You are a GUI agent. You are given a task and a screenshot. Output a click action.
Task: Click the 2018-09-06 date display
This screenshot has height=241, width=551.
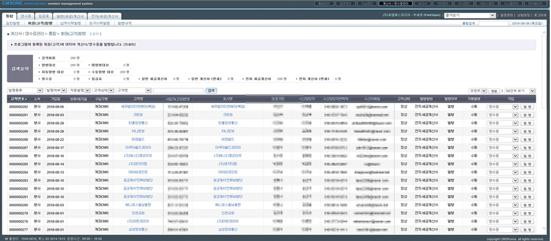pos(528,23)
